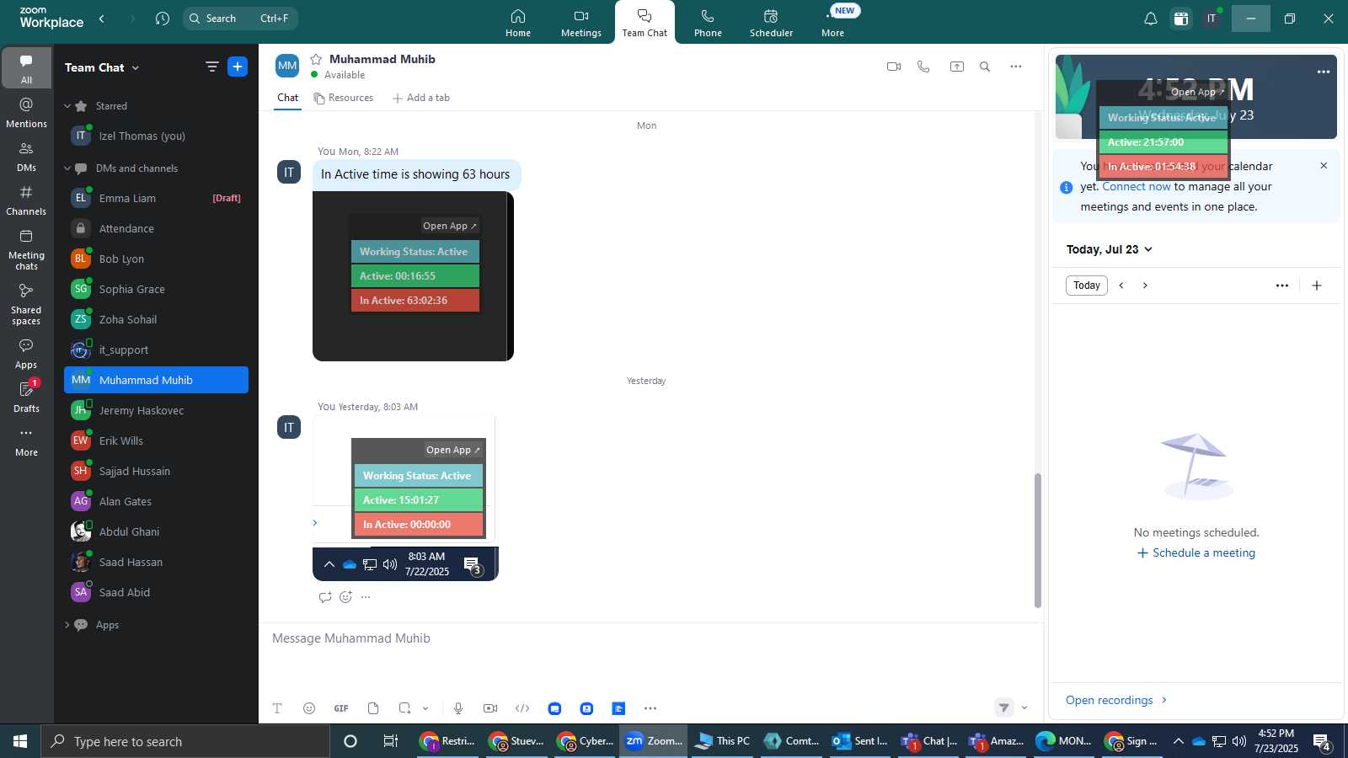
Task: Open Shared spaces in the left sidebar
Action: click(26, 303)
